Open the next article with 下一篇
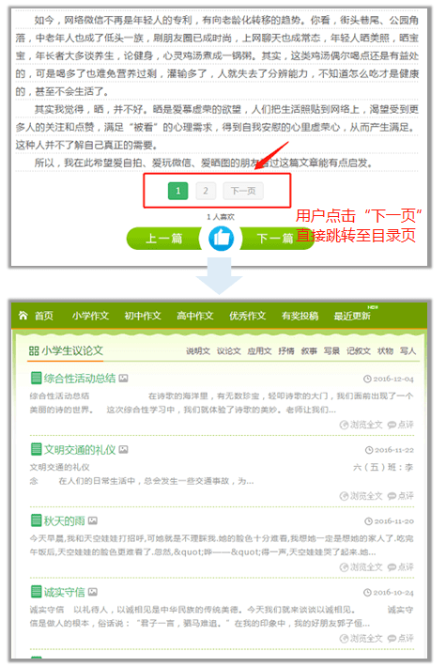Screen dimensions: 446x667 click(x=275, y=239)
